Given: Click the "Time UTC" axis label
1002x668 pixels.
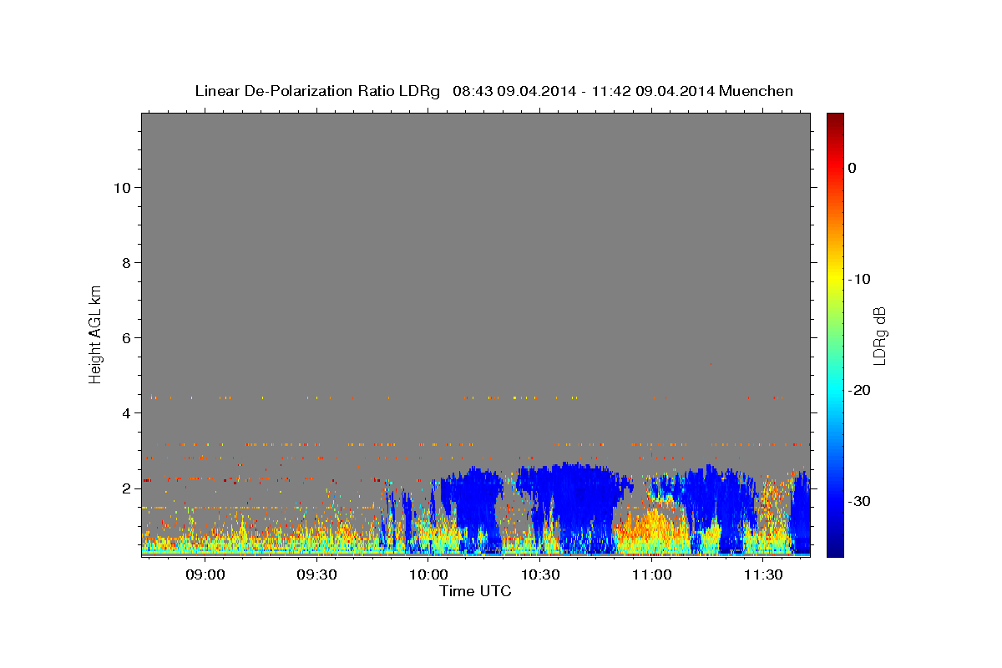Looking at the screenshot, I should (x=475, y=591).
